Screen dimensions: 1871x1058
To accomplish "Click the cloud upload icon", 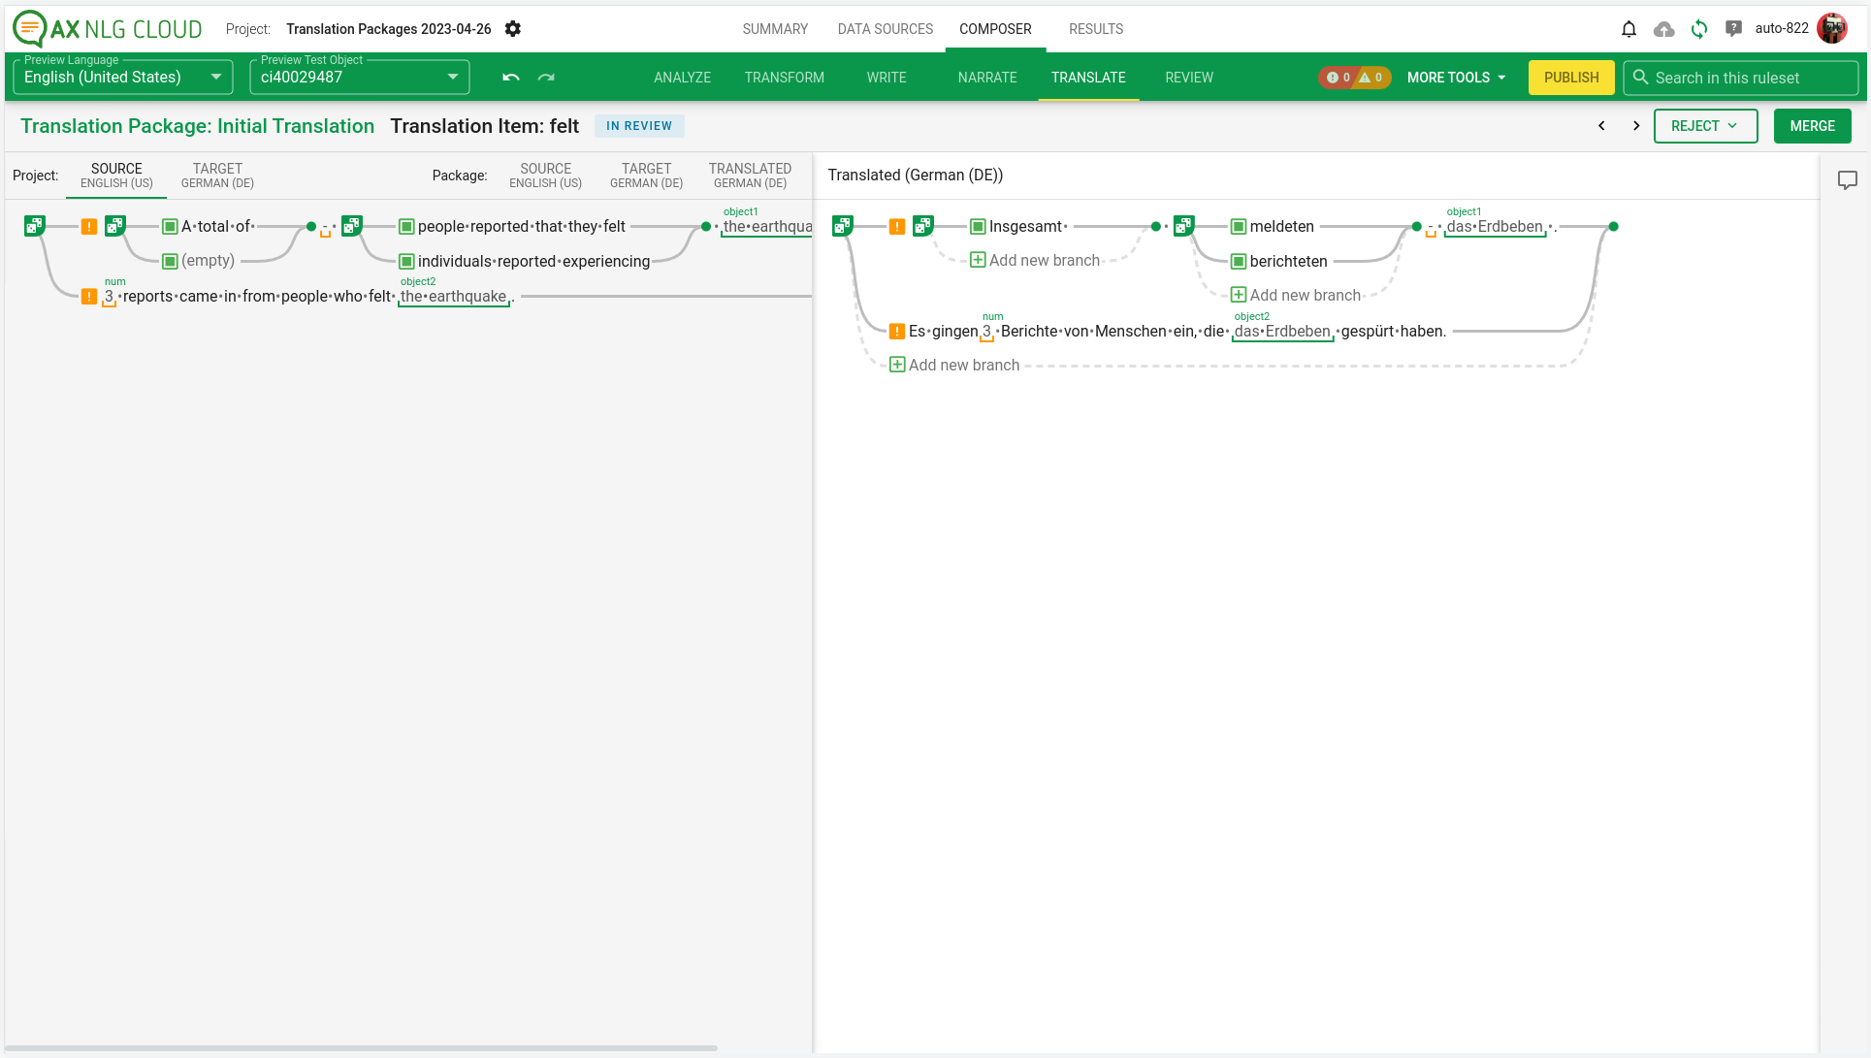I will pos(1664,28).
